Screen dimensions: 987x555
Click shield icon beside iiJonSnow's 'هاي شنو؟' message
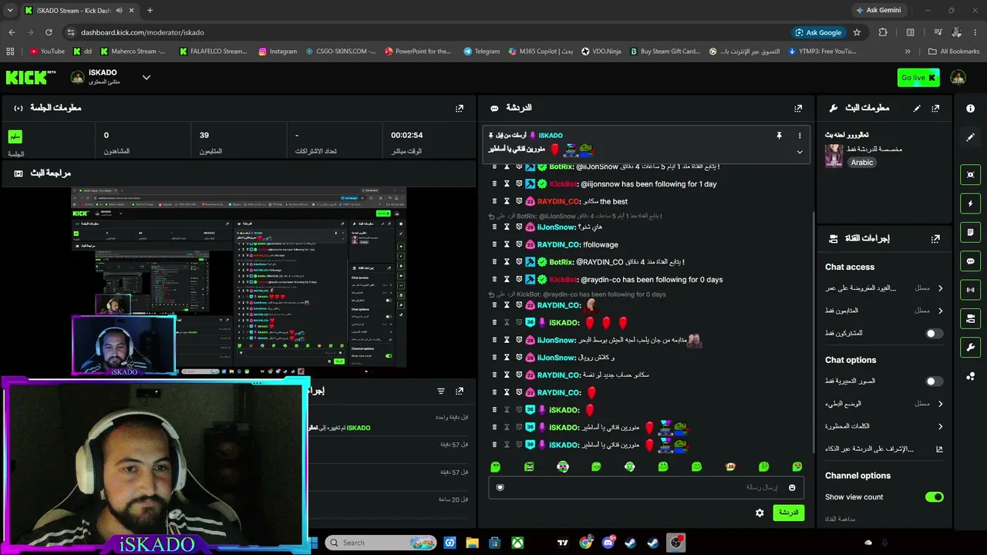(x=519, y=227)
